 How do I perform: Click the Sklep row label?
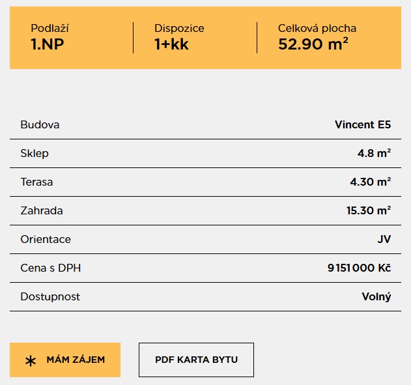pos(35,153)
